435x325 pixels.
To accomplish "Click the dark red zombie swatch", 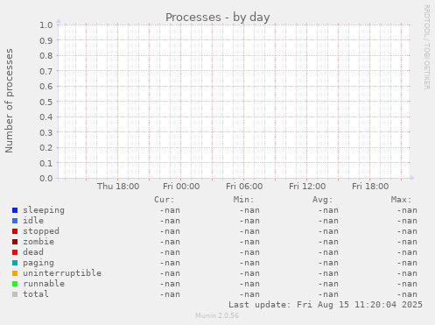I will pos(15,242).
